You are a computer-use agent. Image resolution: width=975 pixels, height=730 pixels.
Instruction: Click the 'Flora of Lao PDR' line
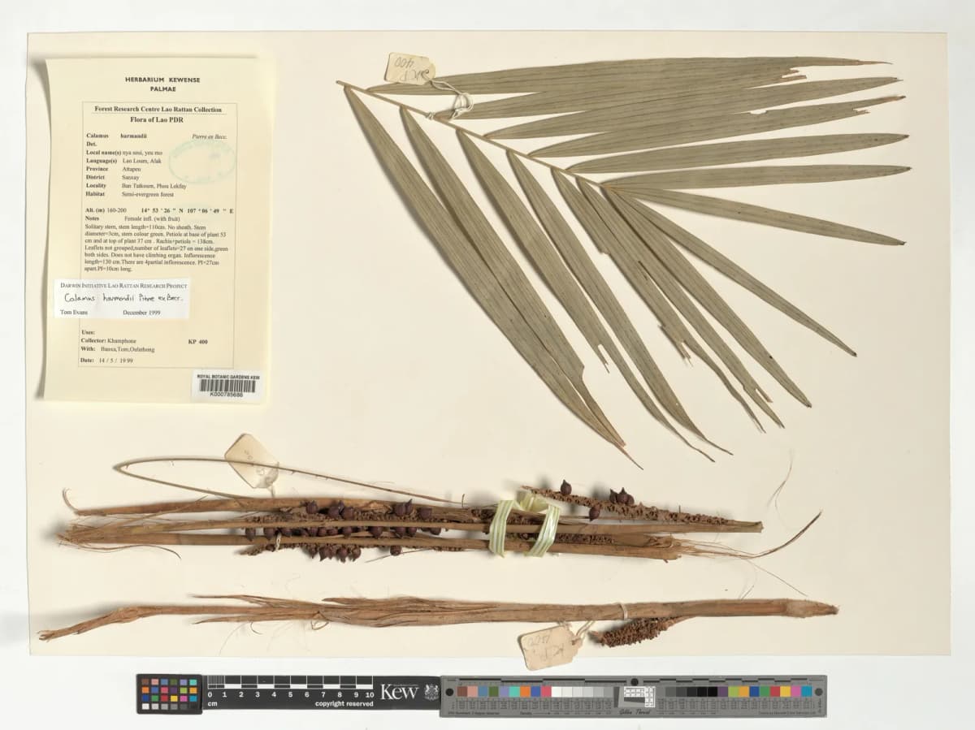click(157, 119)
